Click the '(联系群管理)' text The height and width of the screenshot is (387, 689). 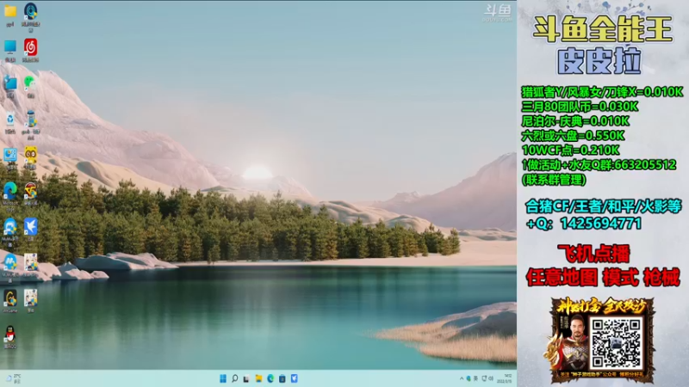pos(554,180)
